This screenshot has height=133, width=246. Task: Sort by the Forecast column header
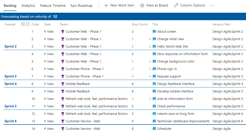(10, 24)
